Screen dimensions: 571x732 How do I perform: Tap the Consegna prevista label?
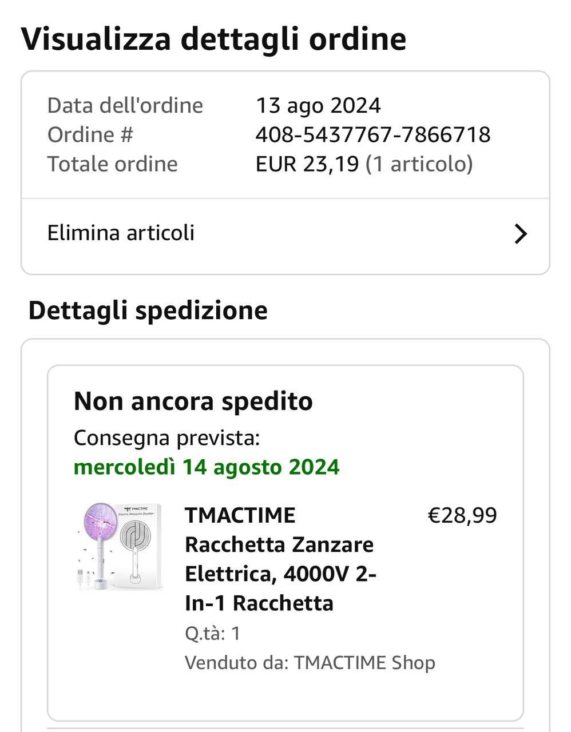click(166, 438)
